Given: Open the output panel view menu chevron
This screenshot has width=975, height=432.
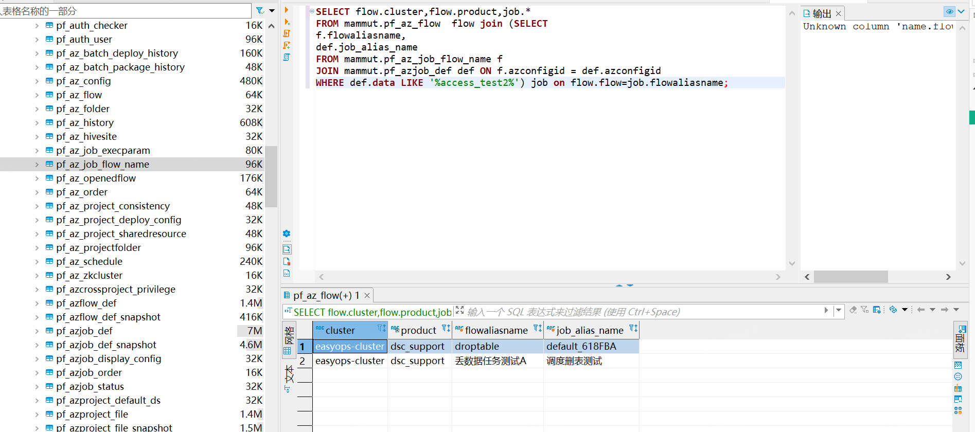Looking at the screenshot, I should pyautogui.click(x=961, y=11).
